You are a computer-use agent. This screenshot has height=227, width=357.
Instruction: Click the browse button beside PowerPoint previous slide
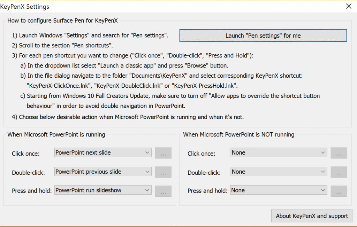(x=163, y=172)
